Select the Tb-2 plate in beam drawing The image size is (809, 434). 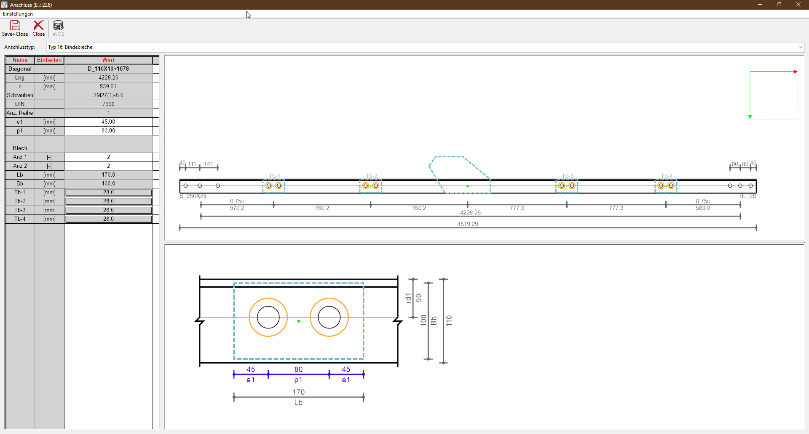coord(371,186)
